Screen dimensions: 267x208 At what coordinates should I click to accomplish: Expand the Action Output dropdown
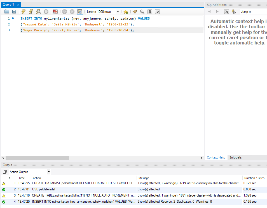coord(49,172)
